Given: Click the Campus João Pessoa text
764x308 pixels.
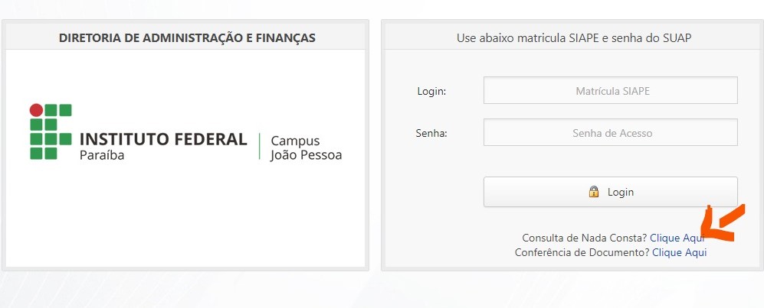Looking at the screenshot, I should [x=306, y=148].
